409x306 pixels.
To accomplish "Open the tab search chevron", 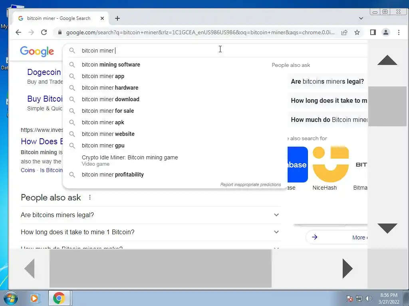I will 361,18.
